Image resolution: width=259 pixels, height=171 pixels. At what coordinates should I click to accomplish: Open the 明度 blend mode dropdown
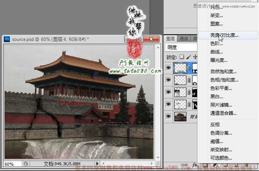tap(182, 47)
